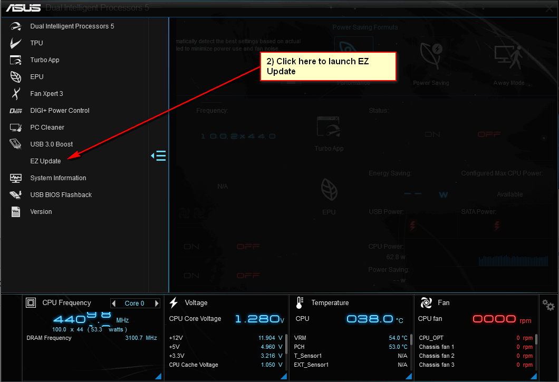Screen dimensions: 559x382
Task: Open Dual Intelligent Processors 5 from the menu
Action: coord(72,26)
